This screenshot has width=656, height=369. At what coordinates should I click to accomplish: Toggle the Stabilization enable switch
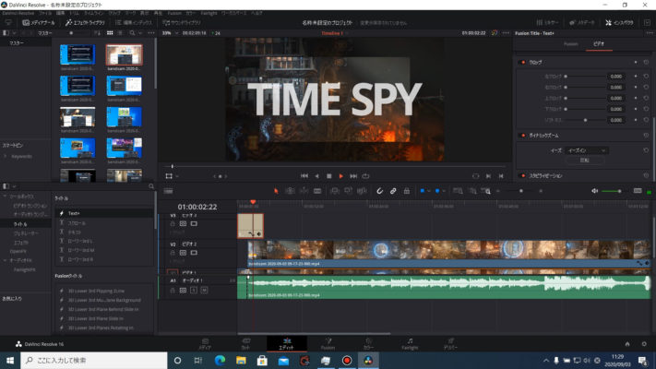tap(523, 175)
